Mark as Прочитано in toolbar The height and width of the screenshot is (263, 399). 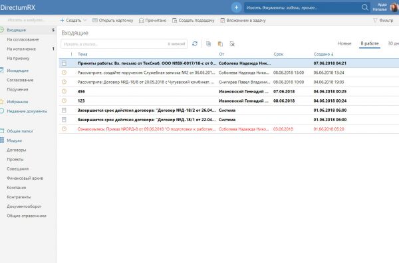(x=152, y=20)
